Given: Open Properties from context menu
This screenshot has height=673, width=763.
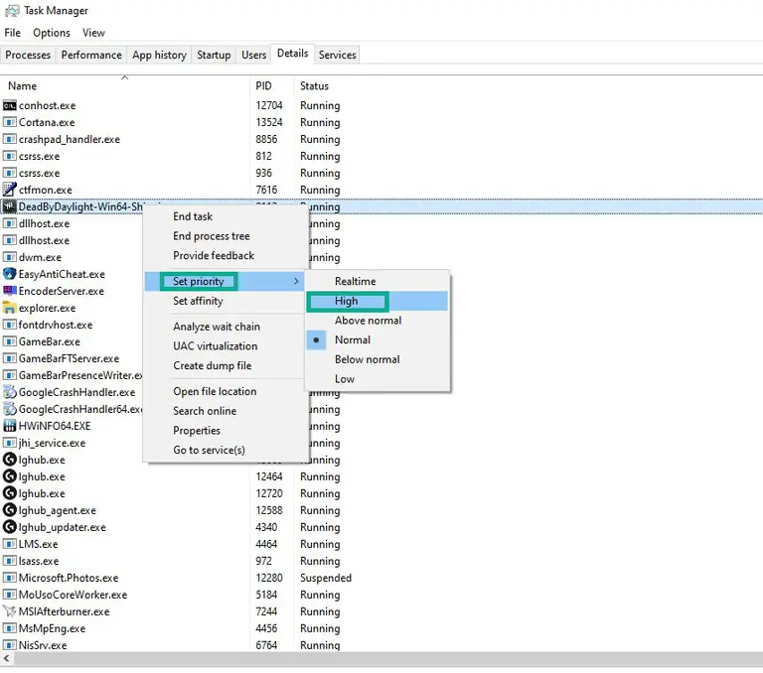Looking at the screenshot, I should tap(226, 431).
